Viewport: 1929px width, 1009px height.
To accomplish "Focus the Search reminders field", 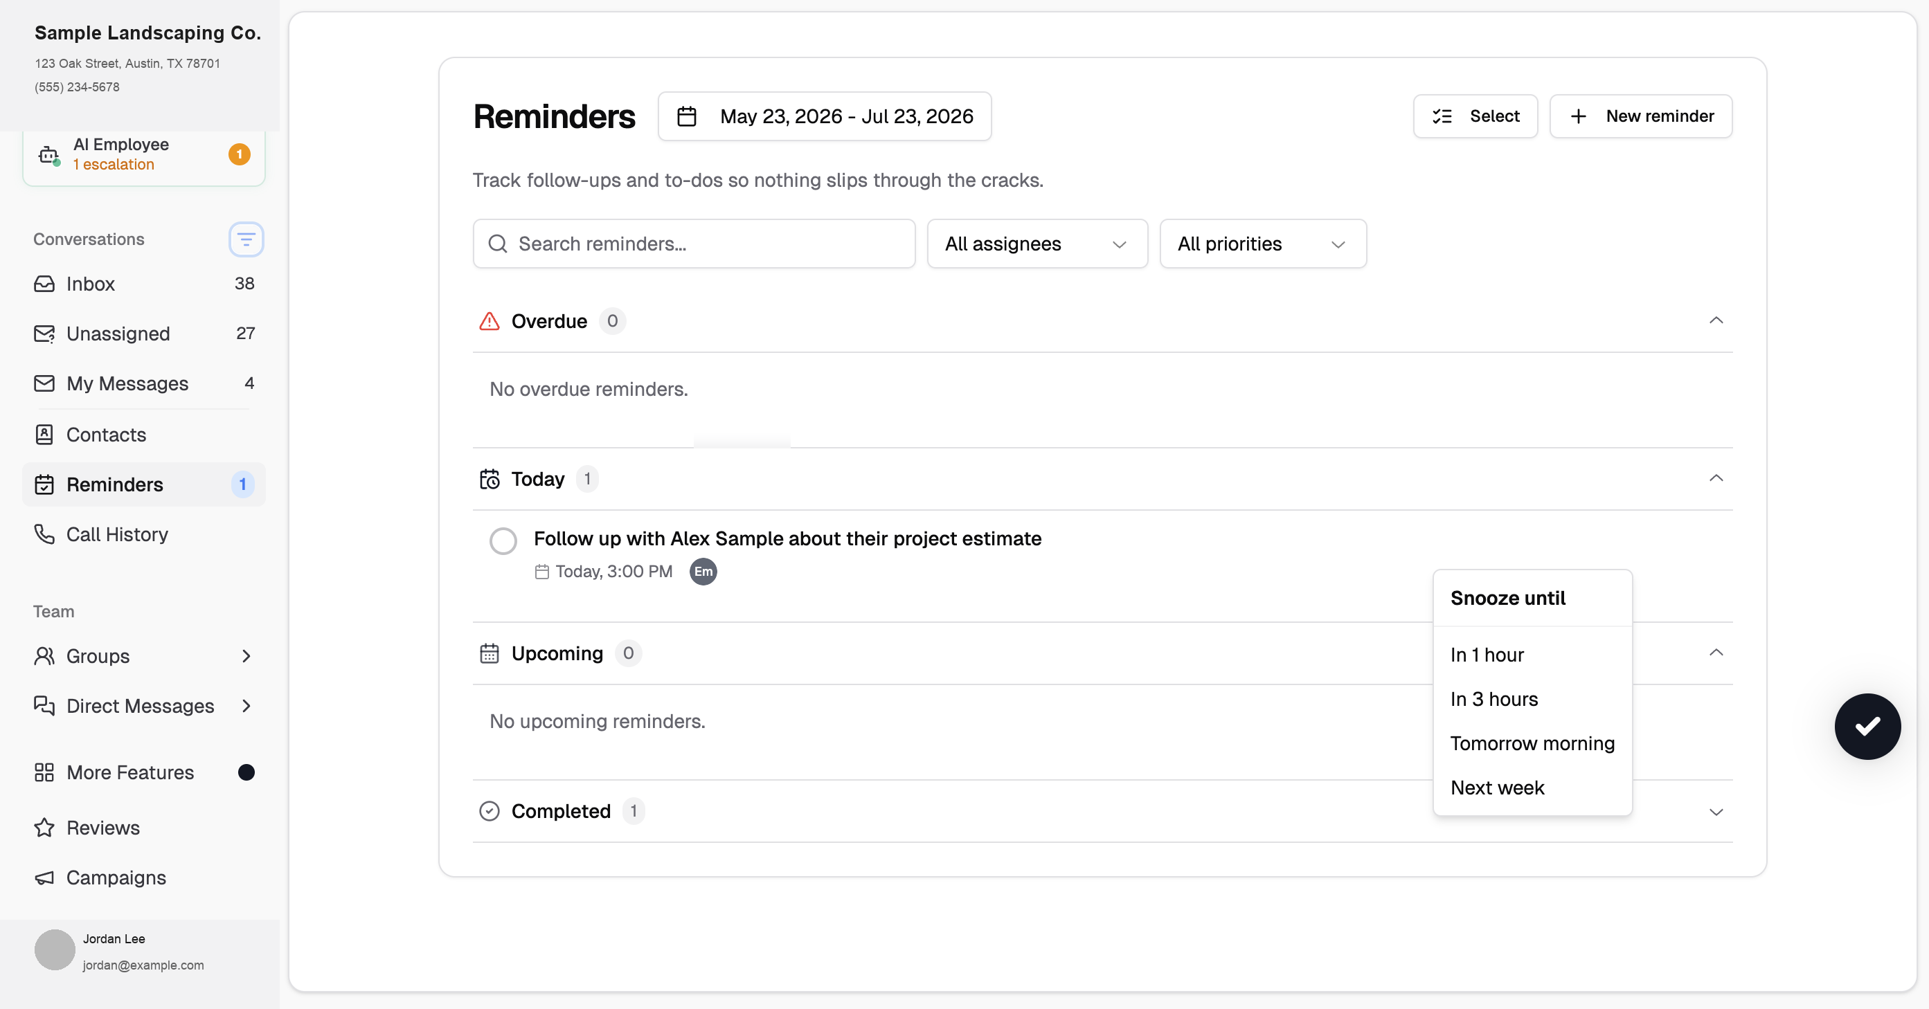I will pos(694,244).
